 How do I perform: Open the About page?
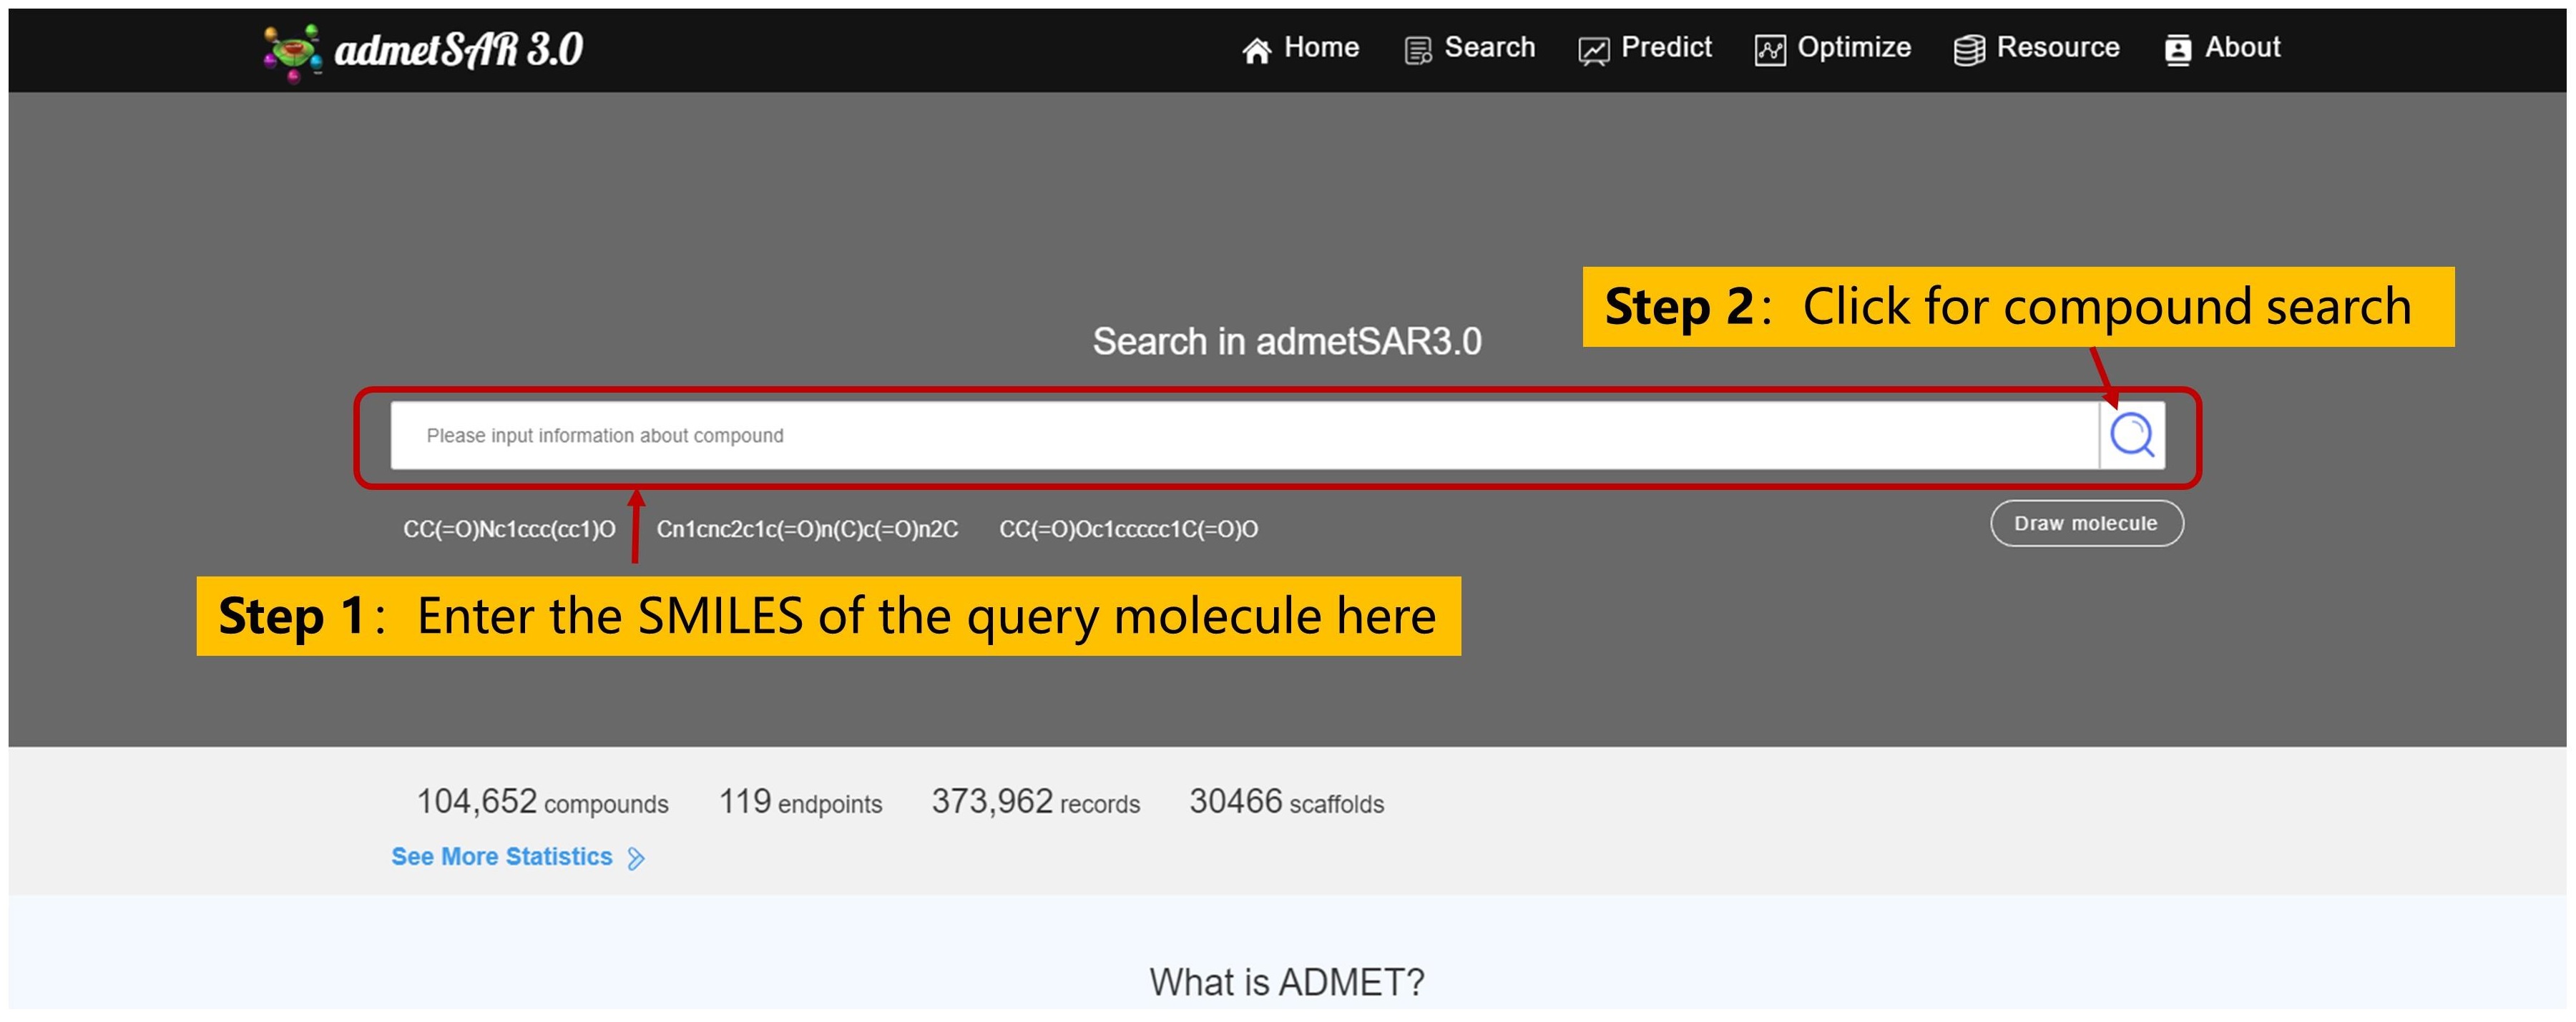[x=2222, y=48]
